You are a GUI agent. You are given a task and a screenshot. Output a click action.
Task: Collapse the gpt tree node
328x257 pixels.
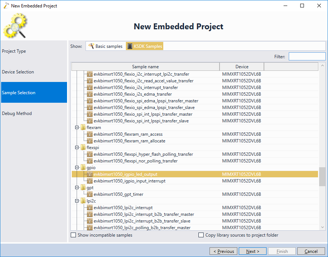77,188
